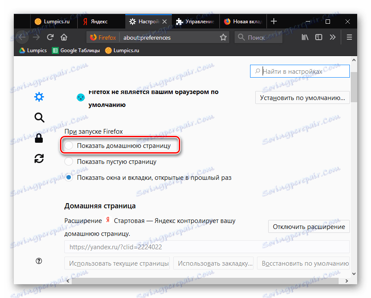Toggle the sidebar view icon

tap(319, 37)
